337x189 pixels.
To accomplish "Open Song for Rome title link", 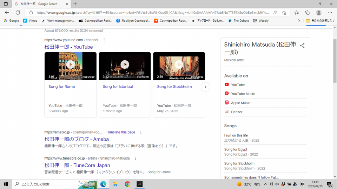I will pyautogui.click(x=62, y=87).
